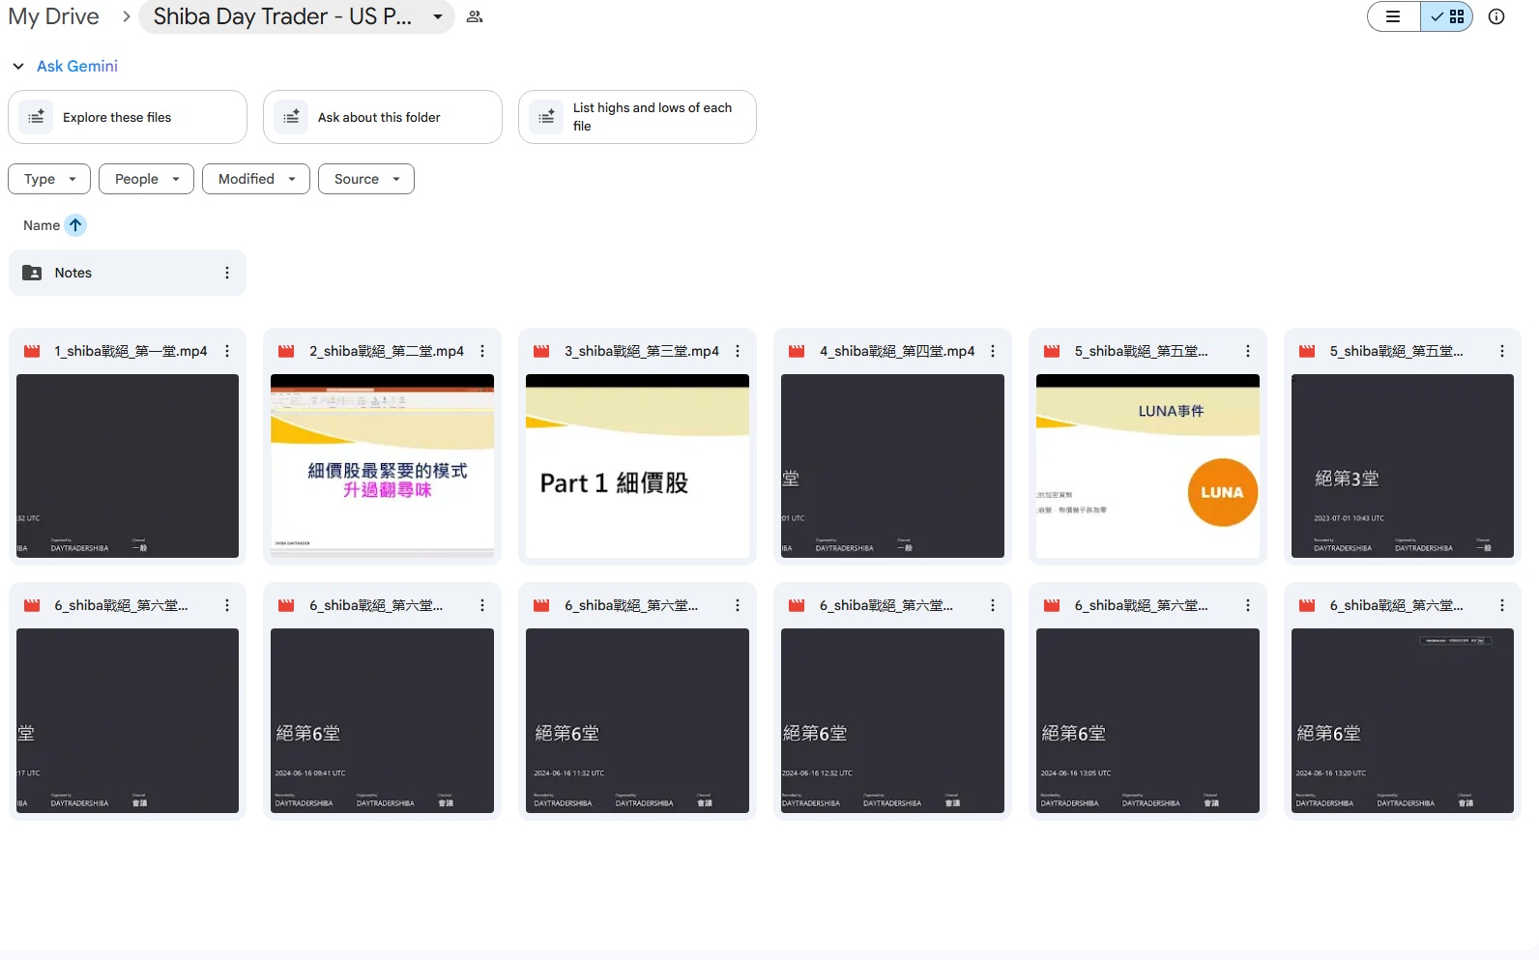Click Ask about this folder
This screenshot has height=960, width=1539.
383,117
